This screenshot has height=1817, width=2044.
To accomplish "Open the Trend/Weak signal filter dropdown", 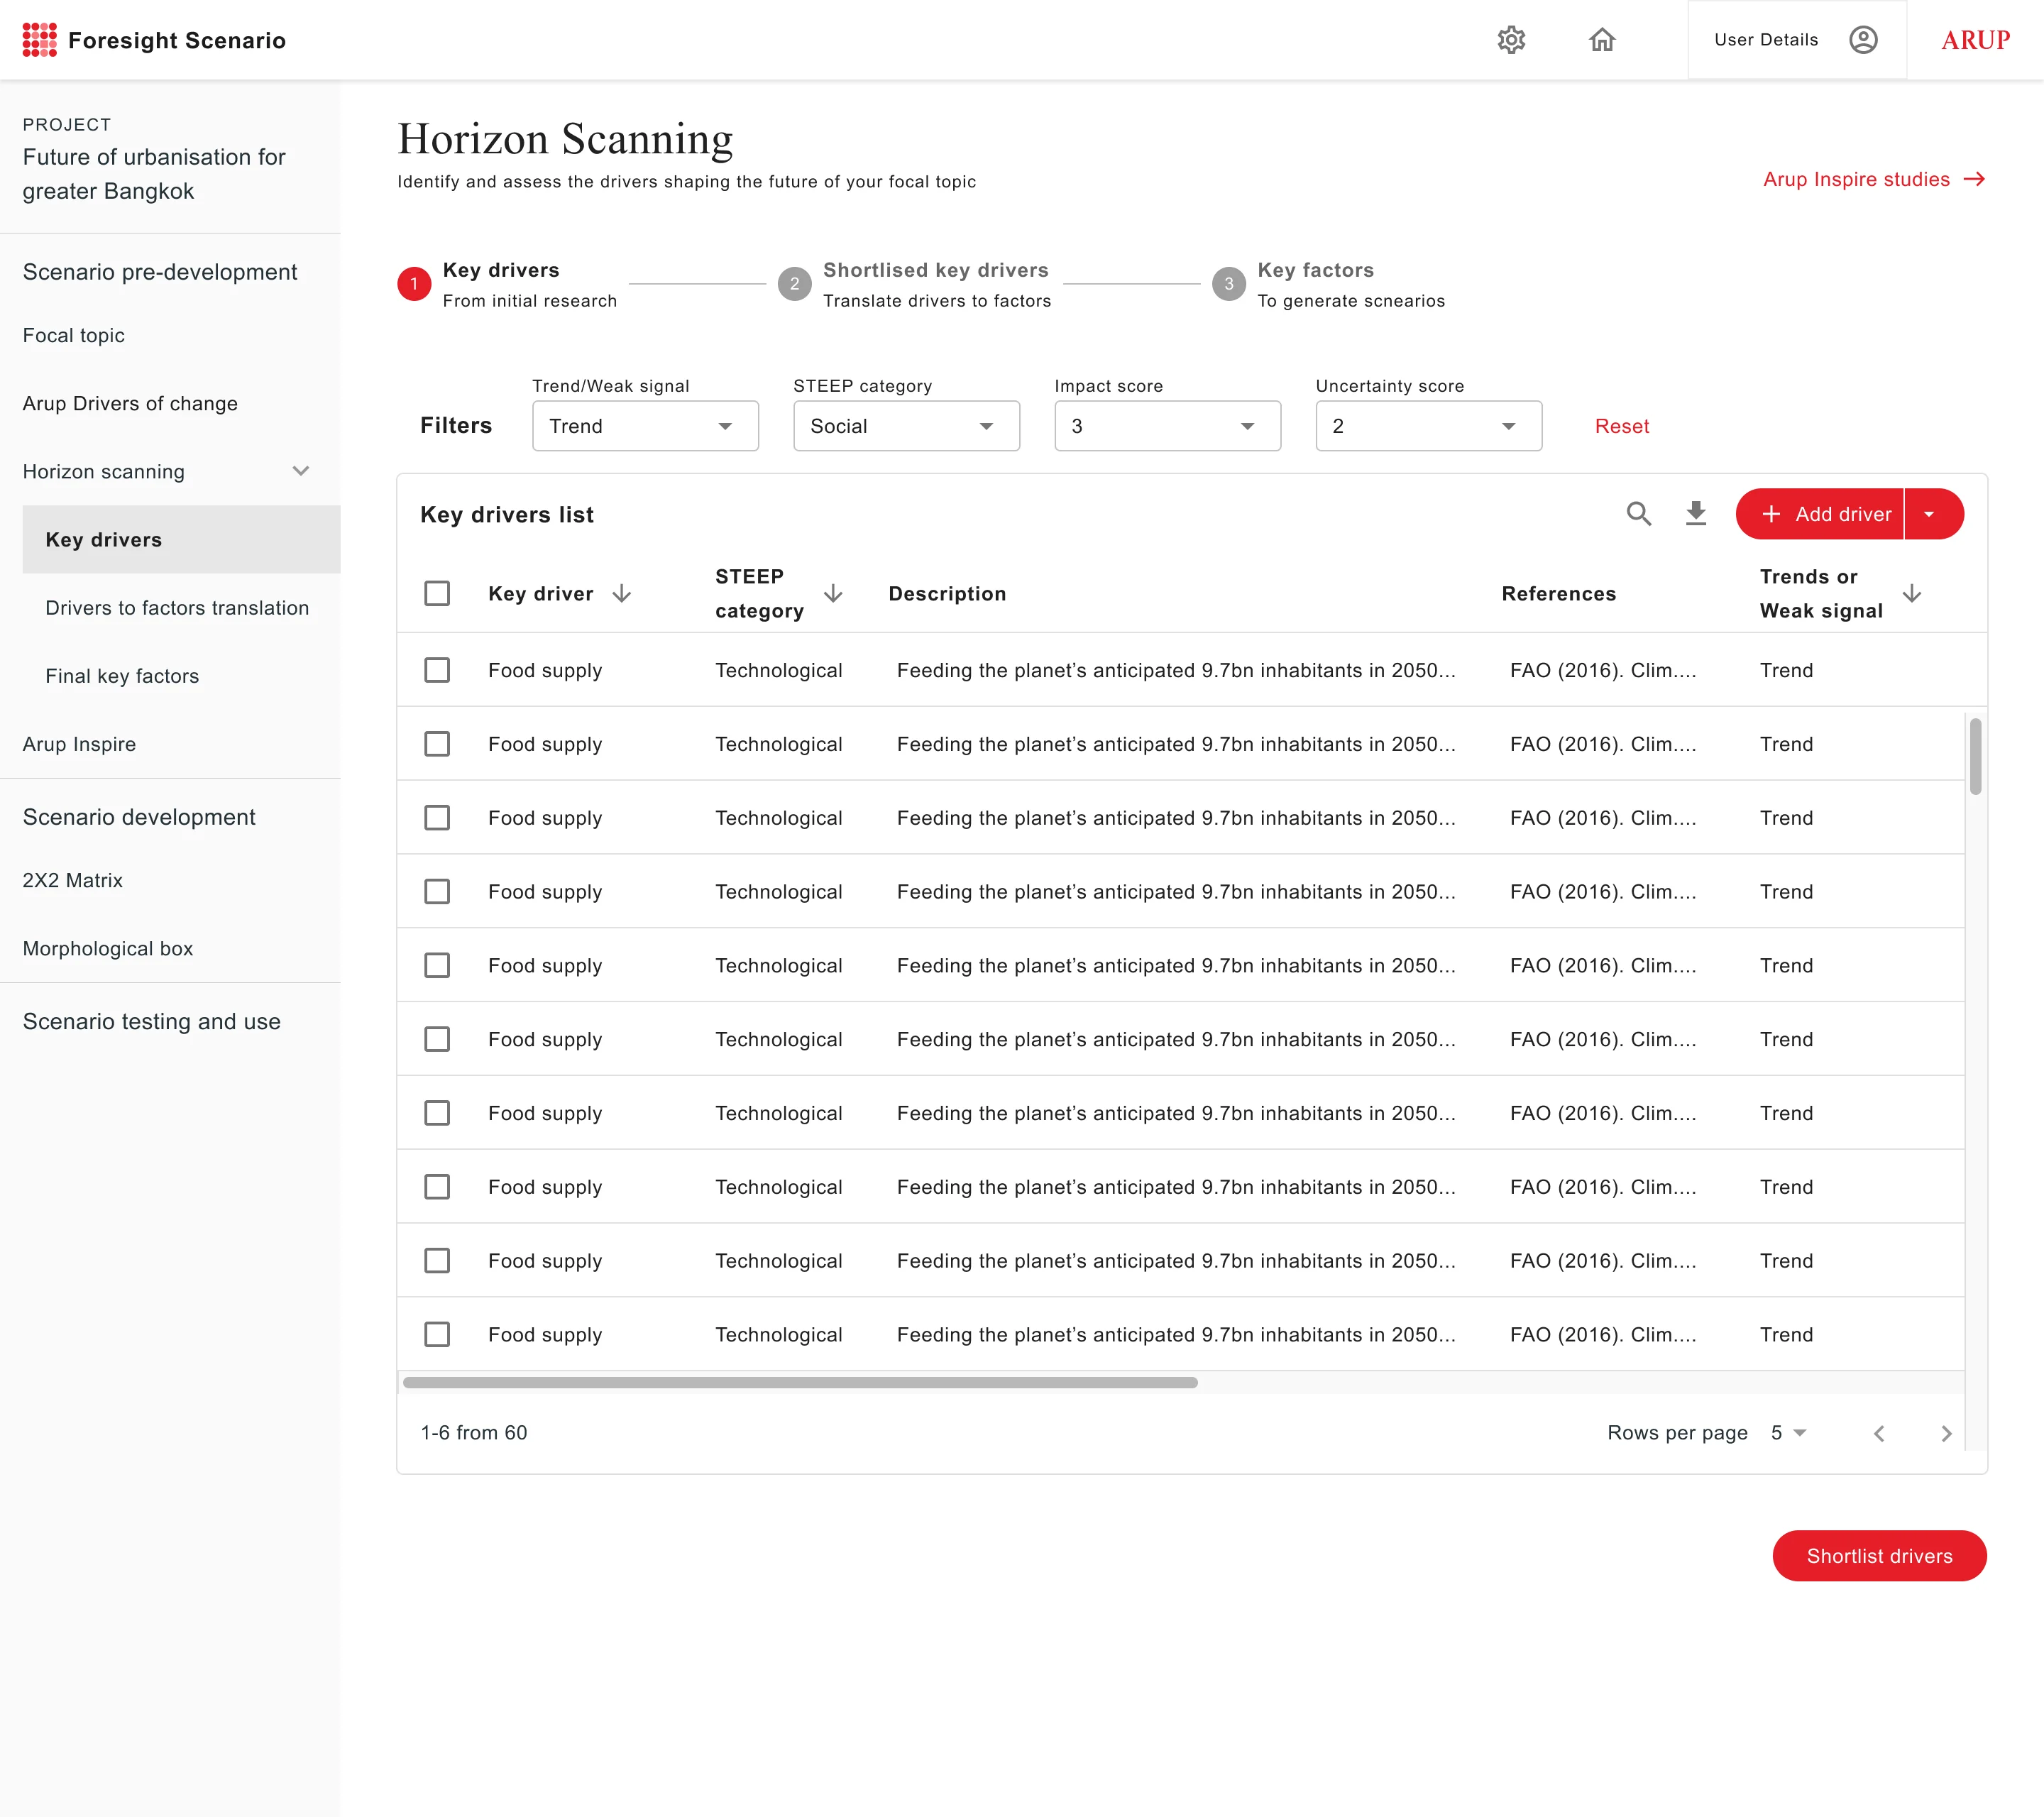I will click(x=645, y=426).
